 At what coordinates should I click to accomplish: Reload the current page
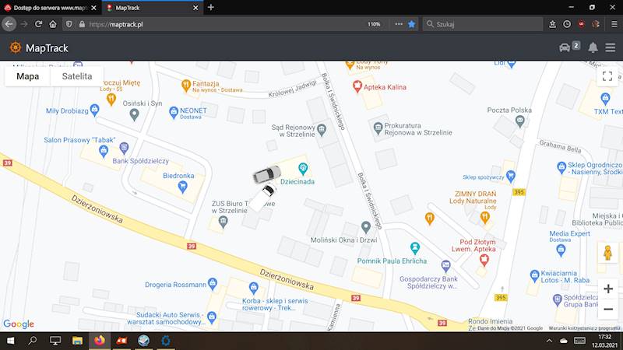coord(38,24)
